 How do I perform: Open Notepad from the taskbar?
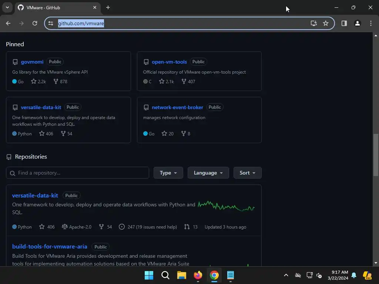pyautogui.click(x=230, y=275)
